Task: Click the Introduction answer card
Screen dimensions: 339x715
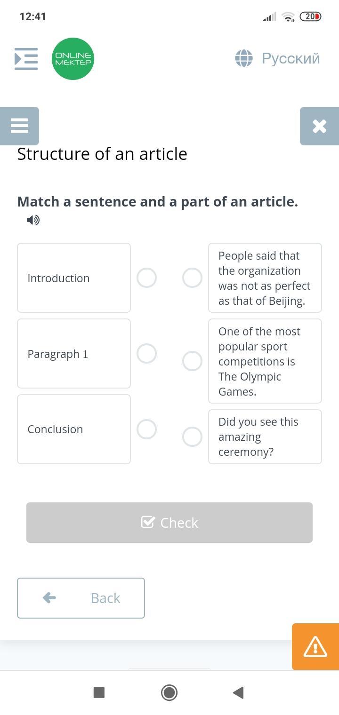Action: 74,278
